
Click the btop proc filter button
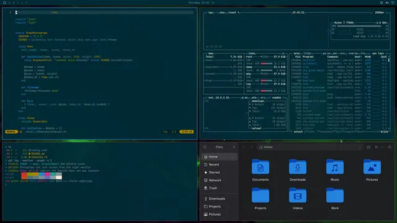click(308, 53)
